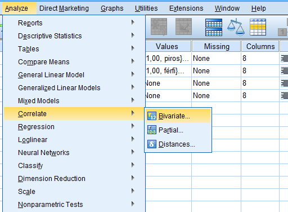Select the Values cell showing piros
This screenshot has height=212, width=288.
click(x=168, y=59)
